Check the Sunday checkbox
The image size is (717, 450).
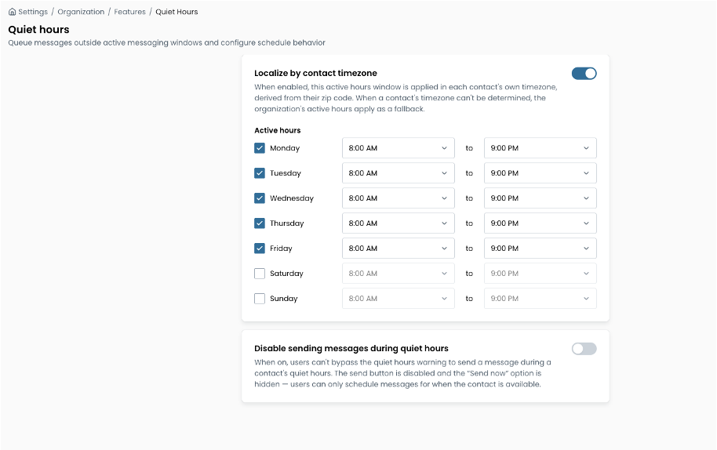click(x=260, y=299)
